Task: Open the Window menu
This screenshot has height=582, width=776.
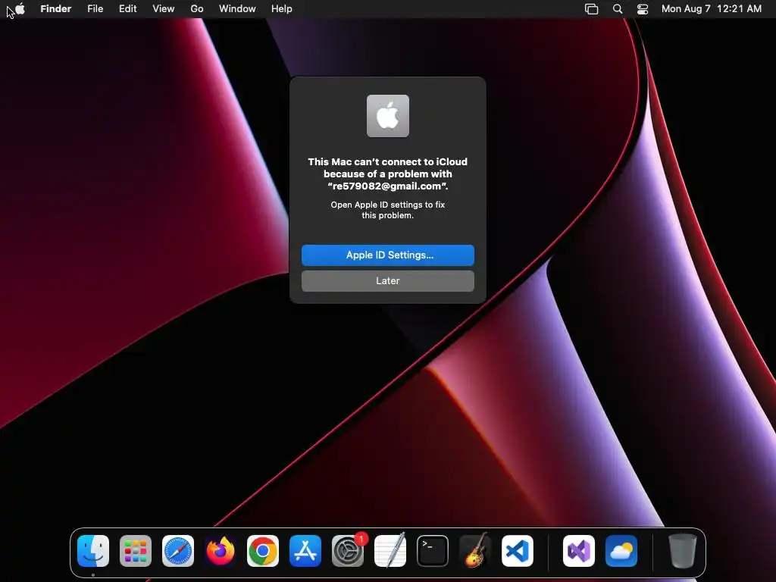Action: pos(237,9)
